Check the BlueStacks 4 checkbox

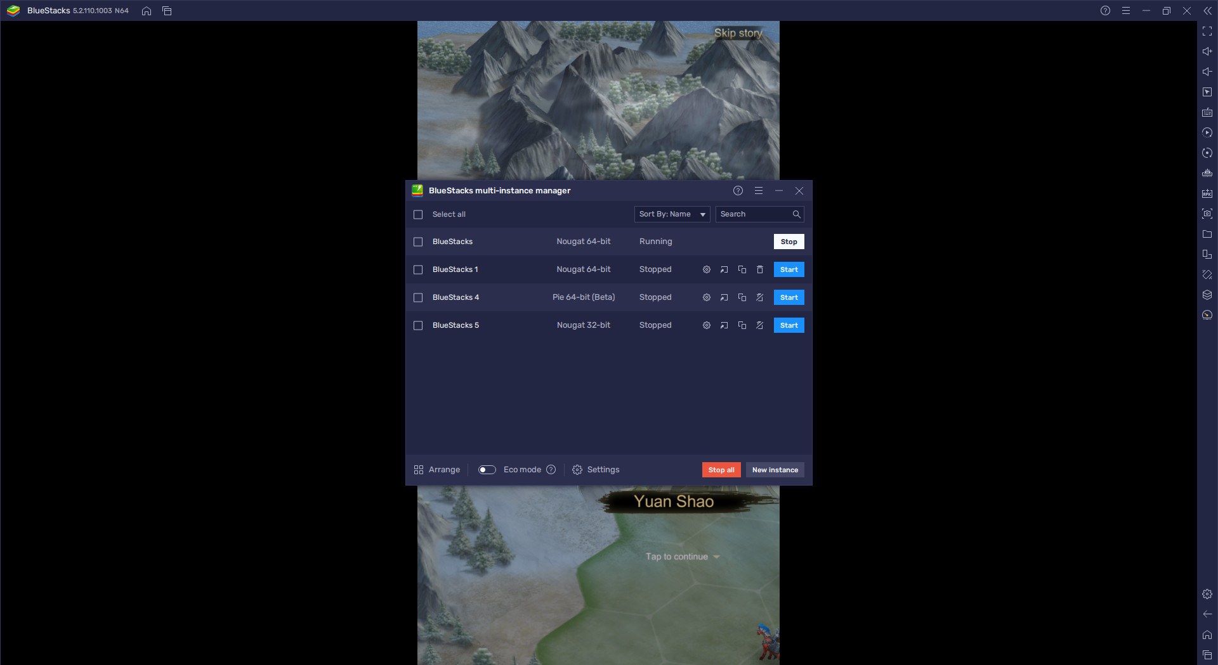coord(418,297)
